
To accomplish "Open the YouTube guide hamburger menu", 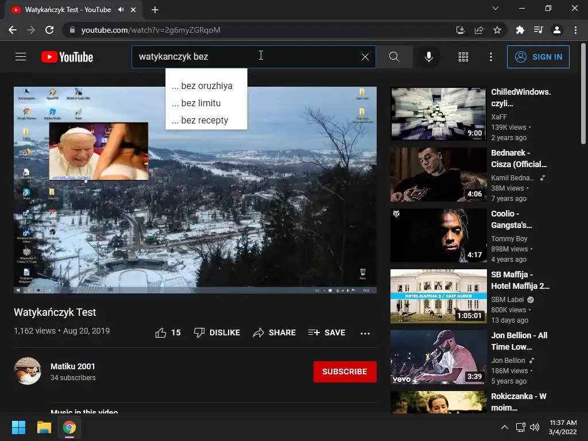I will click(x=21, y=57).
